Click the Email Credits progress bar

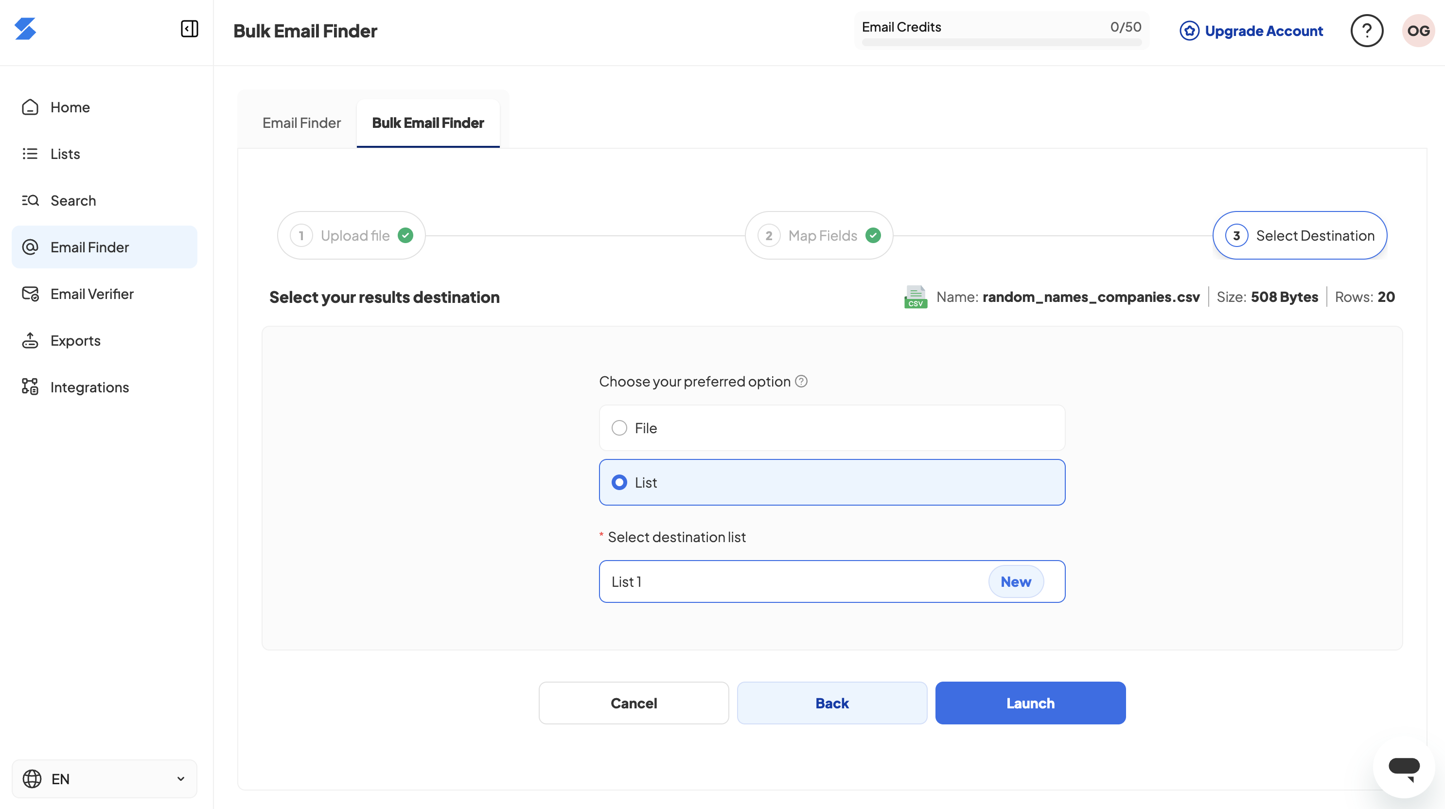[x=1001, y=42]
